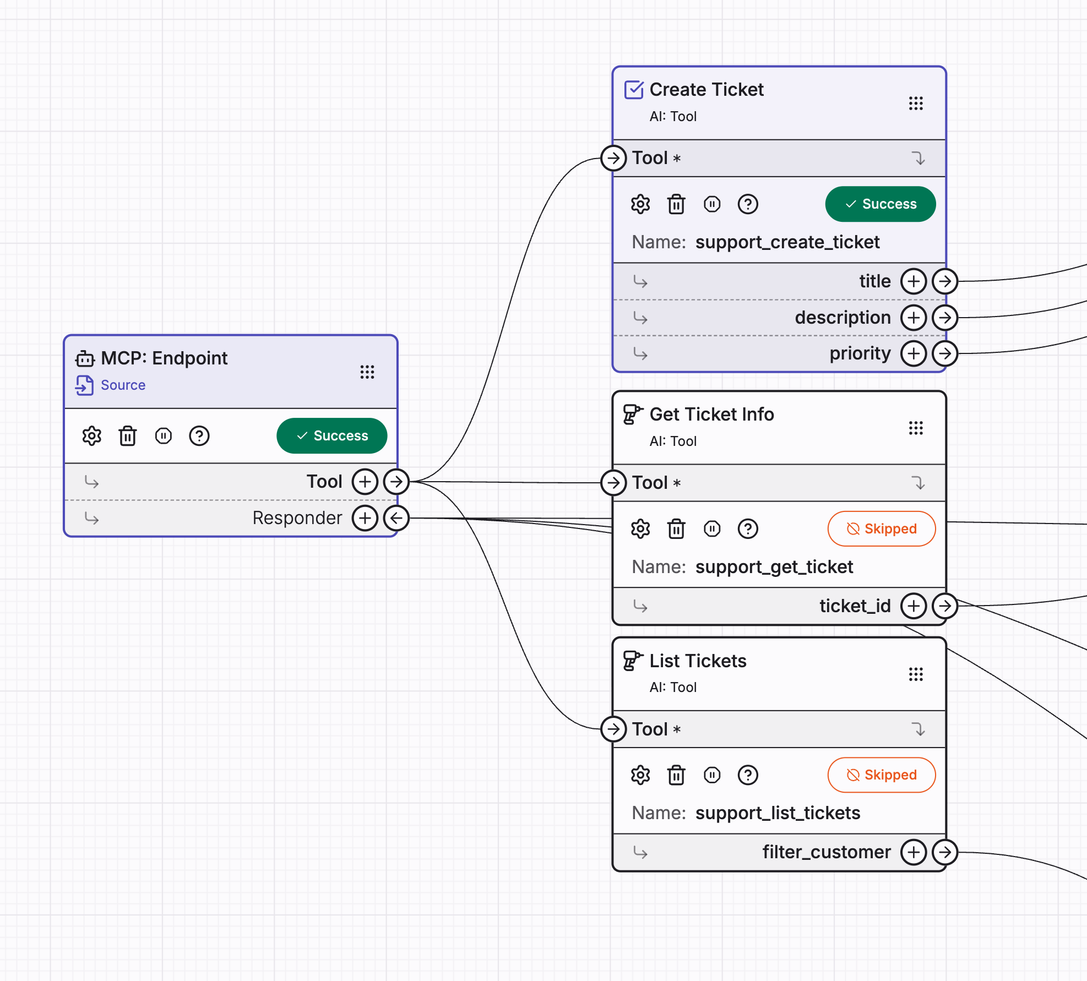This screenshot has width=1087, height=981.
Task: Click the ticket_id output arrow port
Action: tap(945, 606)
